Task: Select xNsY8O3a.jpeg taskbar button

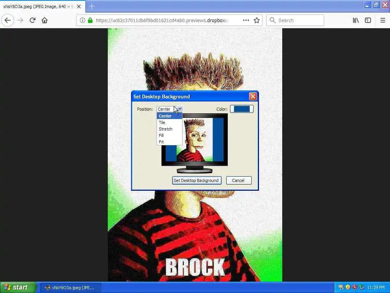Action: click(70, 288)
